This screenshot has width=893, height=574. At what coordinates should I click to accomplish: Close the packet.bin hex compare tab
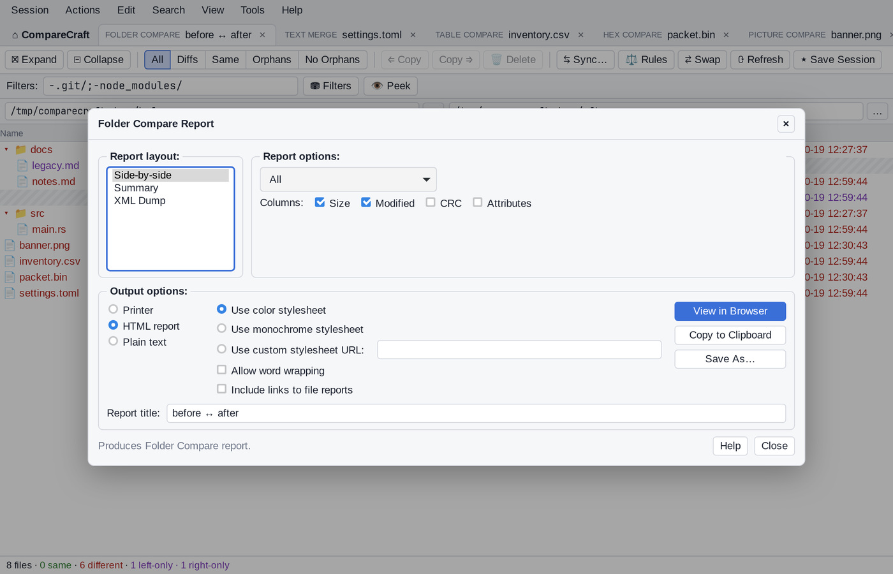[x=726, y=35]
